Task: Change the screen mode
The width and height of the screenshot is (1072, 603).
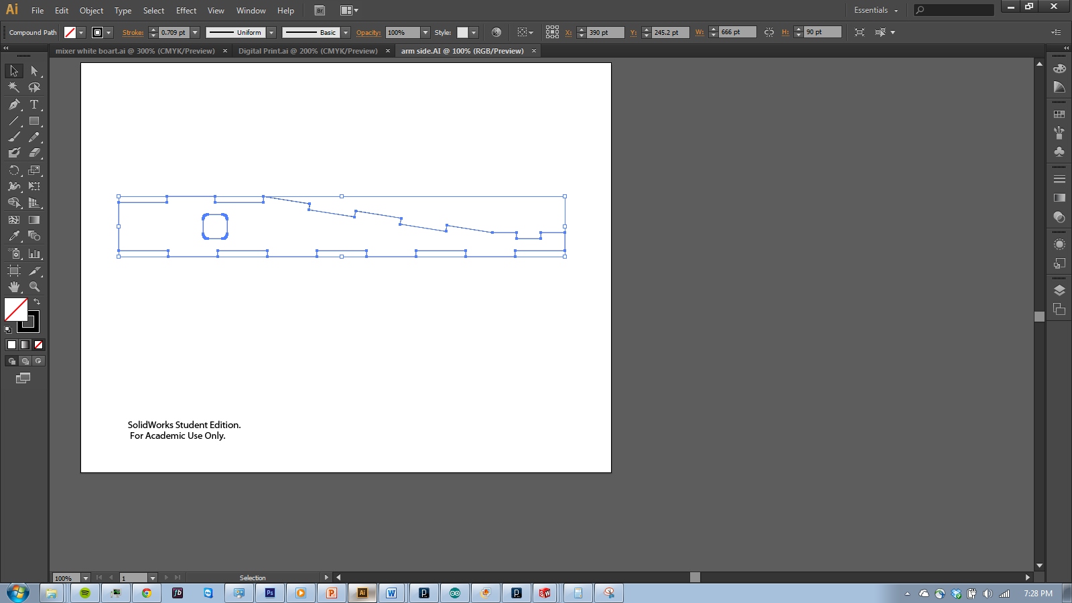Action: pyautogui.click(x=23, y=379)
